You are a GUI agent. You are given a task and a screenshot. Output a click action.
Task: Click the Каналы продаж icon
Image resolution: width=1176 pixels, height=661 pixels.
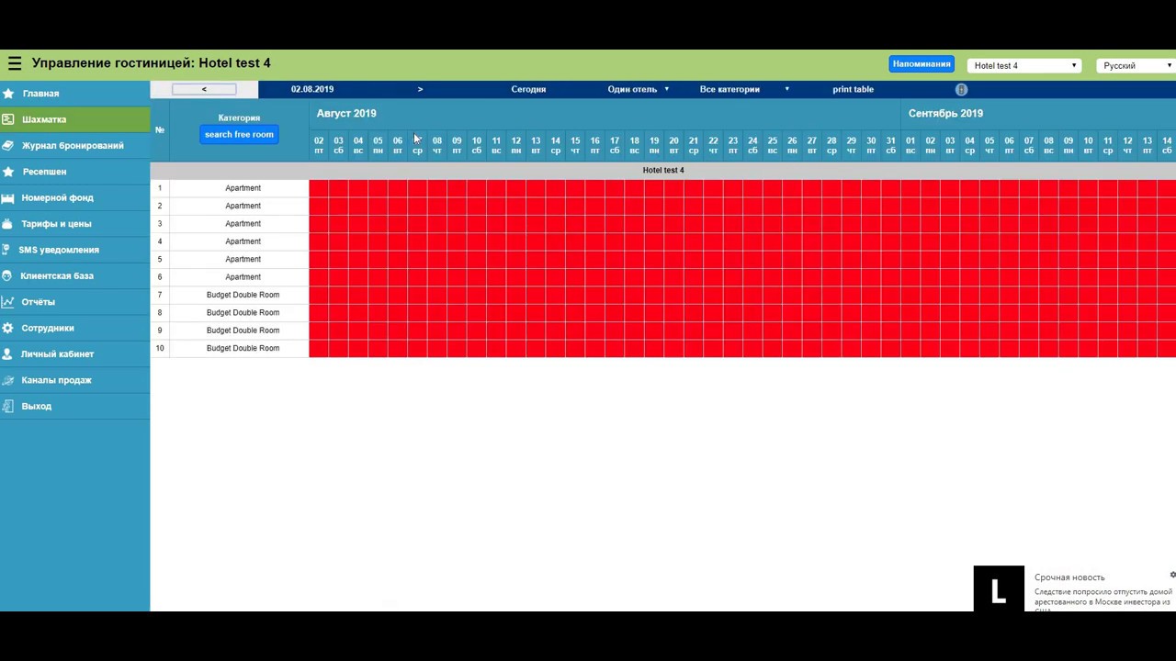(8, 380)
